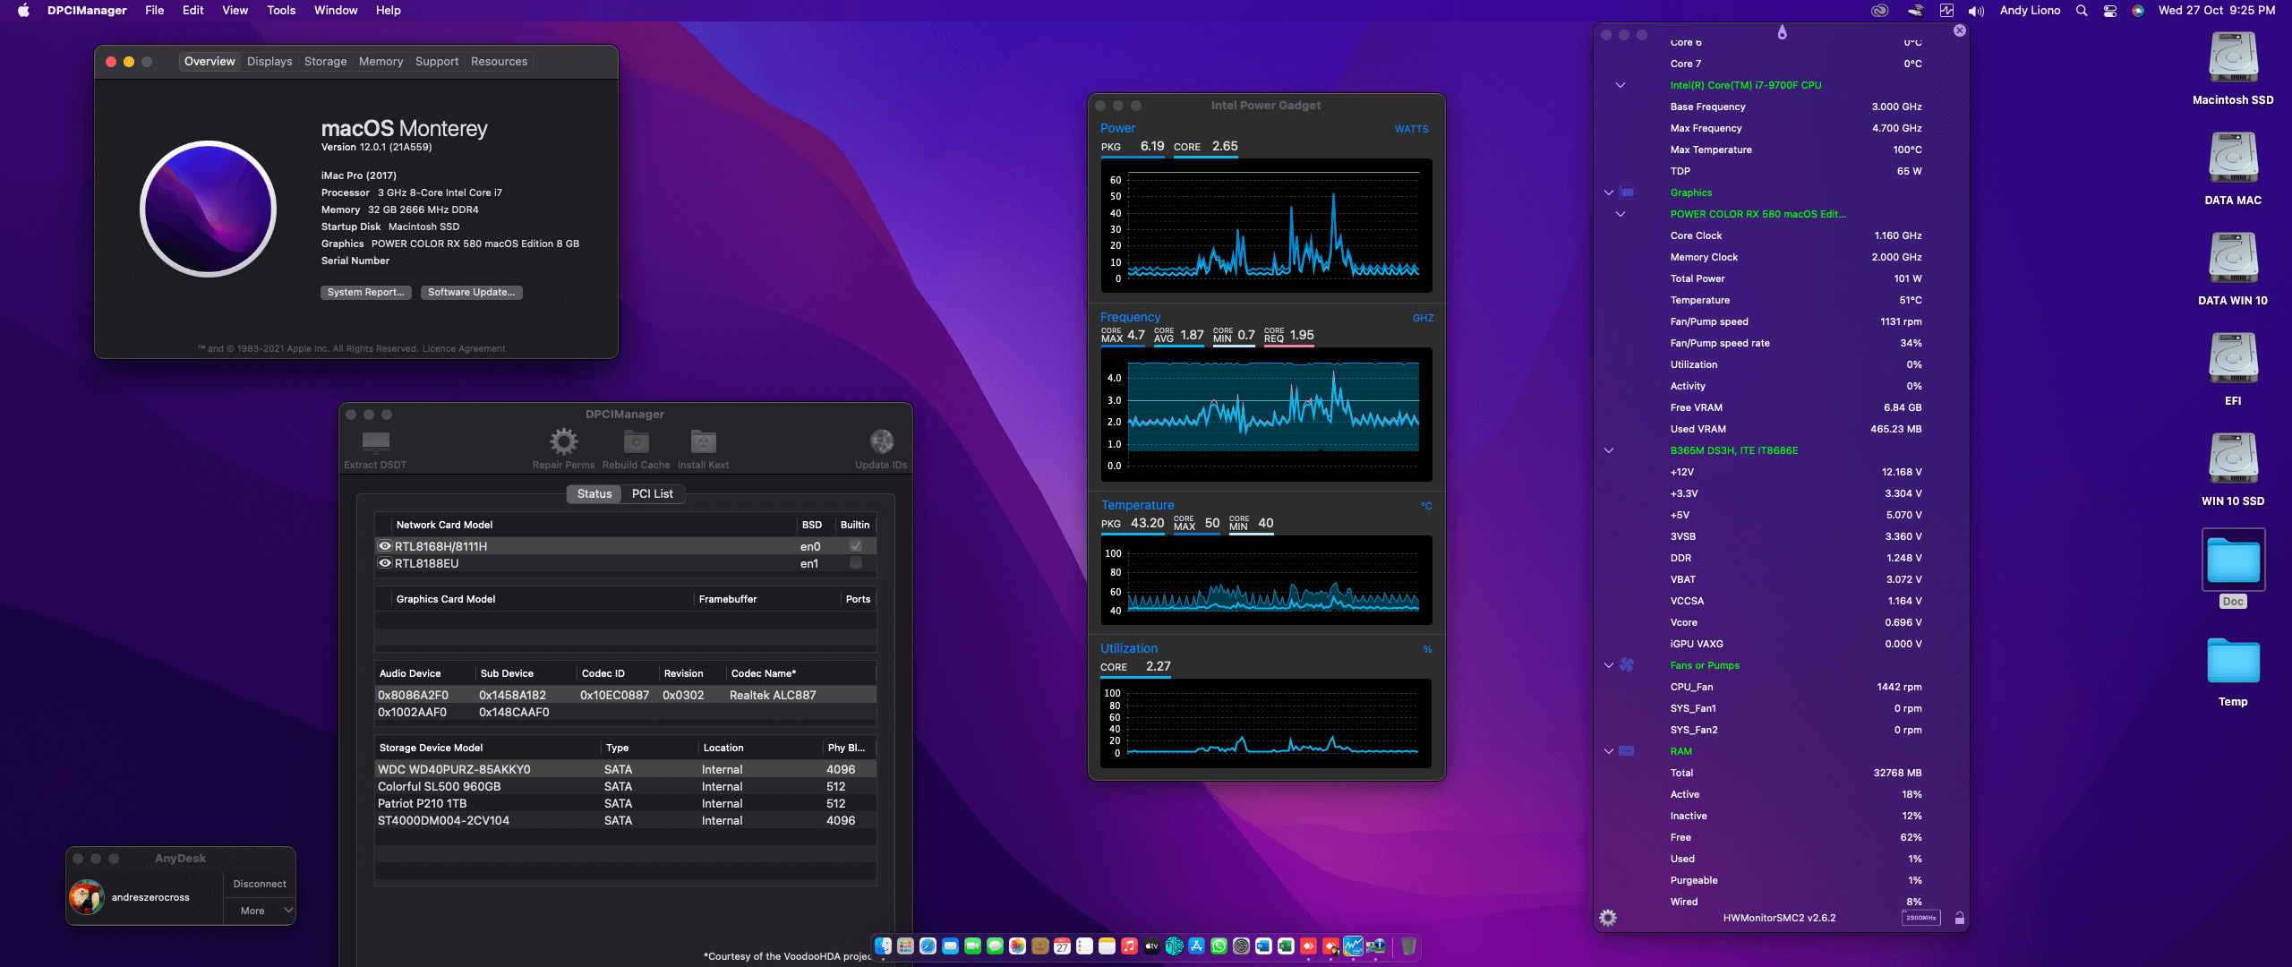The height and width of the screenshot is (967, 2292).
Task: Toggle Builtin checkbox for en1
Action: (x=856, y=563)
